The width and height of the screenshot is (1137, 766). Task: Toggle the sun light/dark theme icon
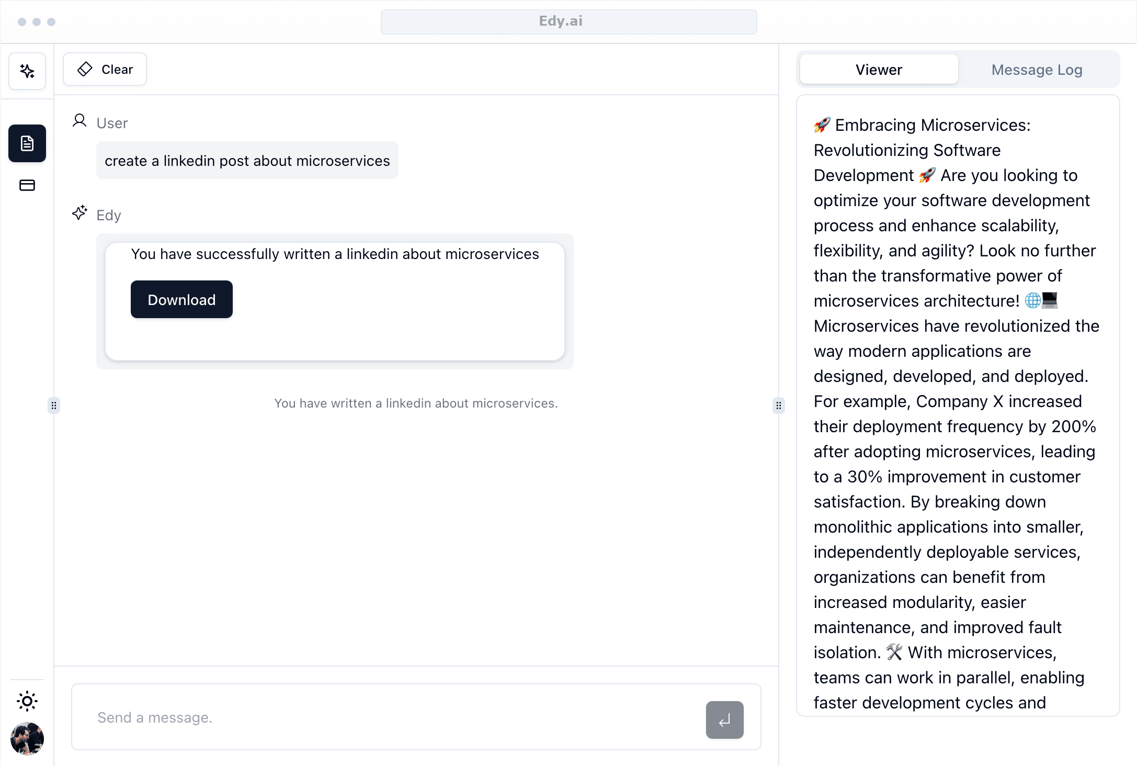(x=27, y=701)
